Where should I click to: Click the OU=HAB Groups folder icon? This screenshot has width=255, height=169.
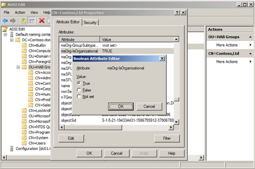[24, 67]
